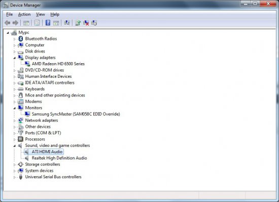
Task: Open the View menu
Action: click(41, 14)
